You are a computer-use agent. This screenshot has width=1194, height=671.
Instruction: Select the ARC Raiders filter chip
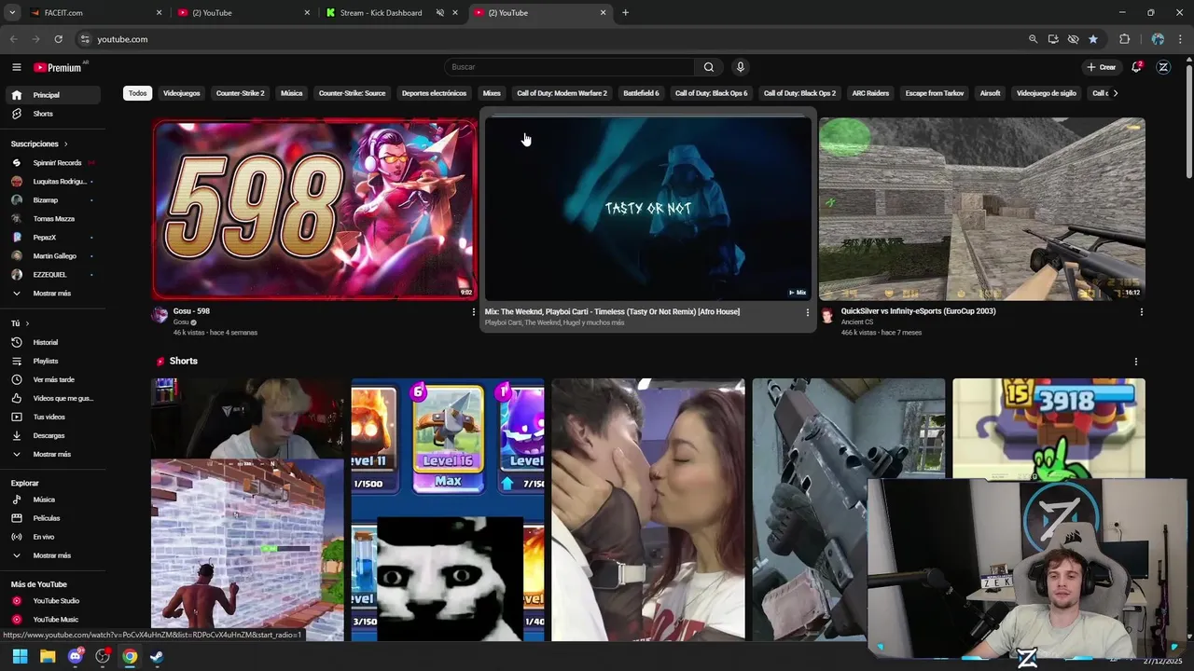870,93
